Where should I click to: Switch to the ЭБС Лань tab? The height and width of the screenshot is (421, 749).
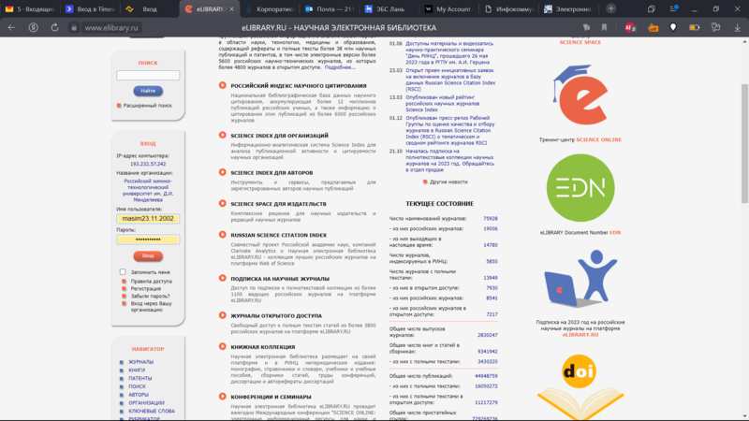click(x=389, y=9)
